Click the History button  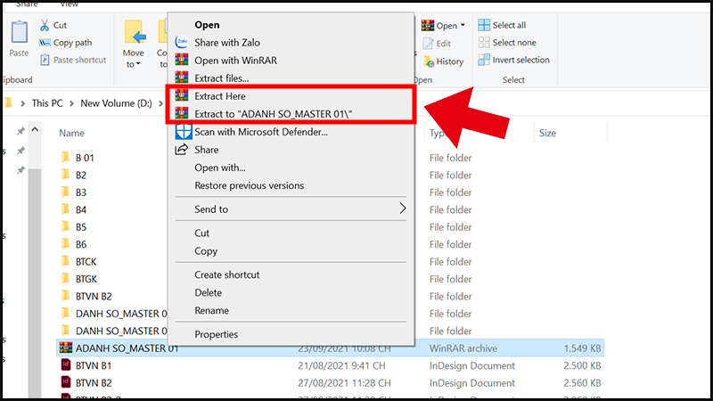point(443,61)
